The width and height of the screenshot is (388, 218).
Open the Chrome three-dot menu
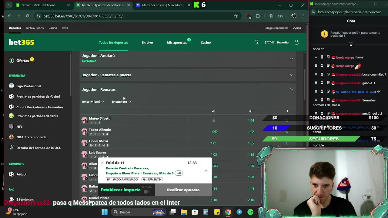tap(303, 16)
